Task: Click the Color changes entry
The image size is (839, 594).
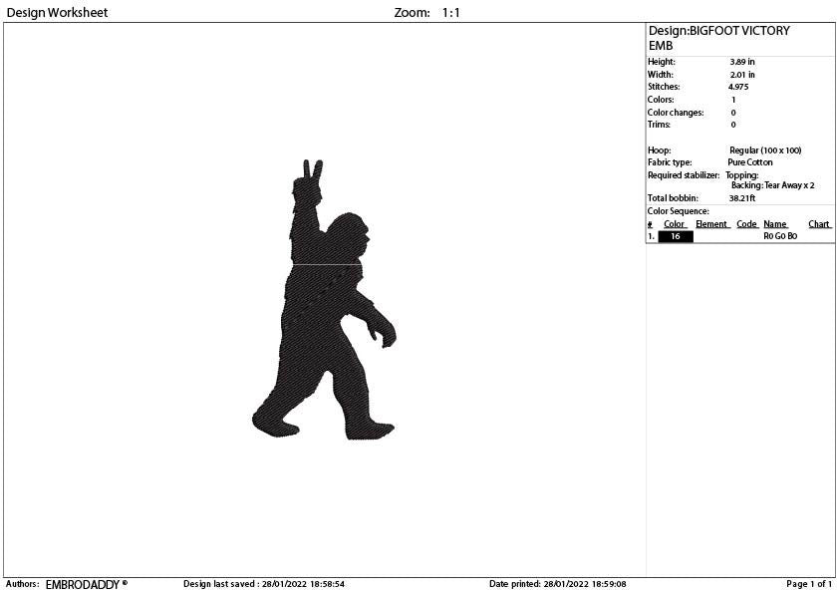Action: pyautogui.click(x=732, y=112)
